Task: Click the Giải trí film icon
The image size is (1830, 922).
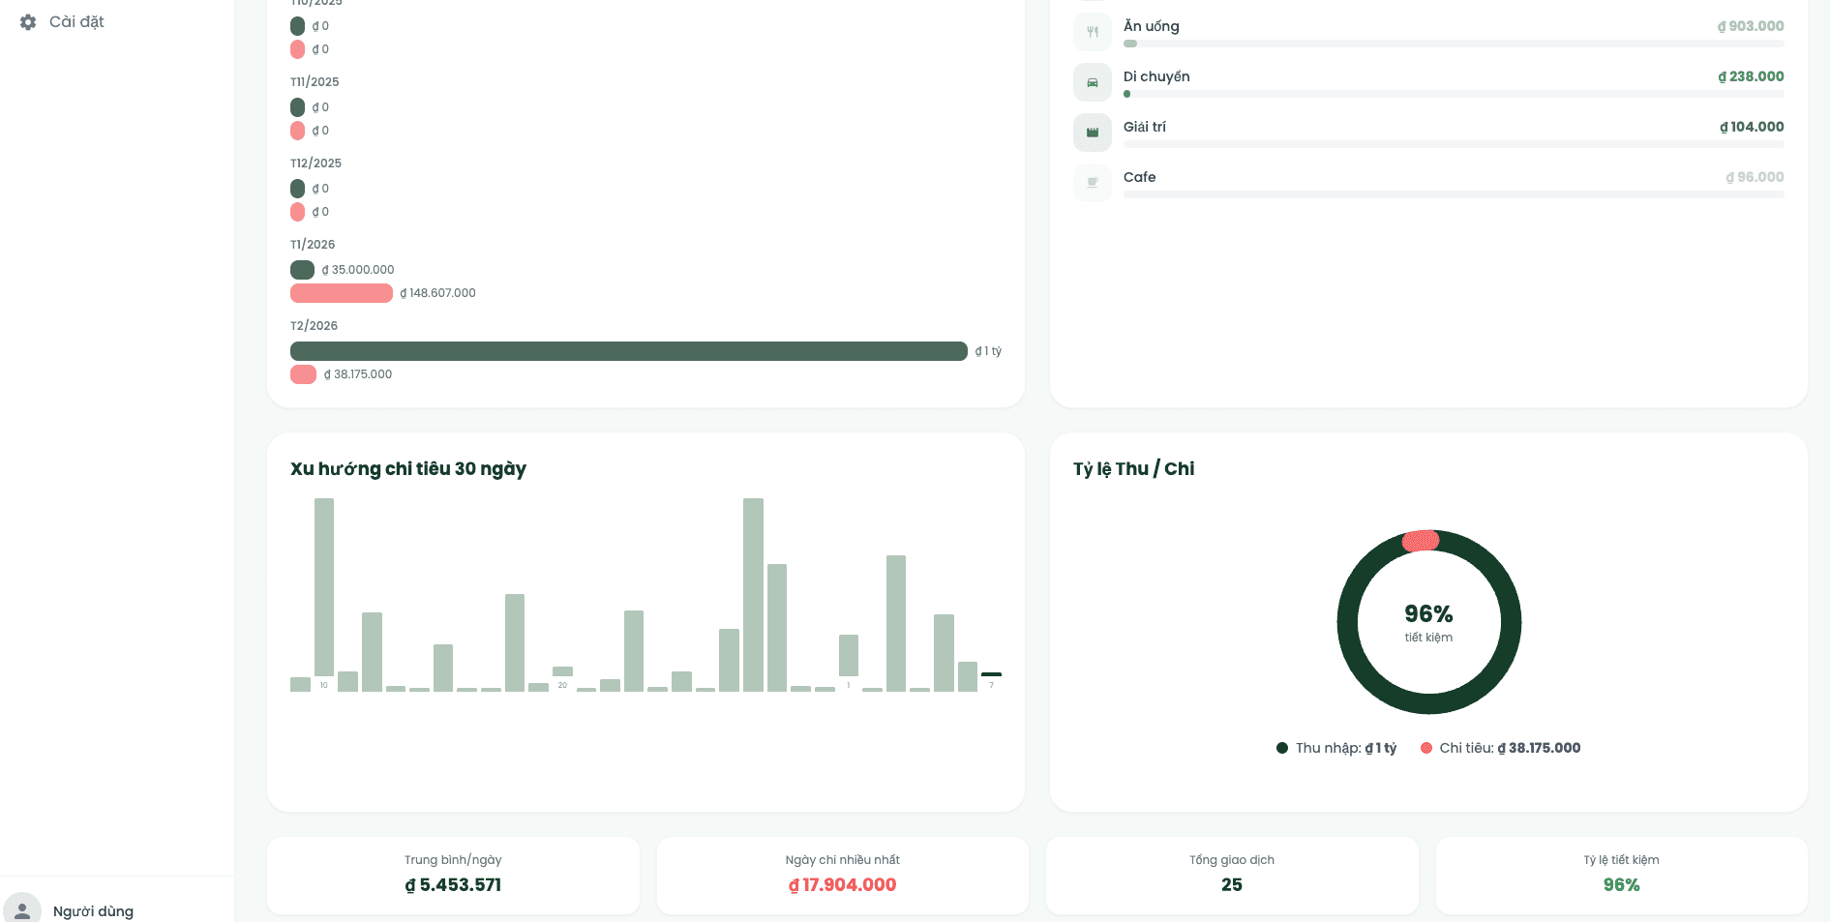Action: tap(1092, 133)
